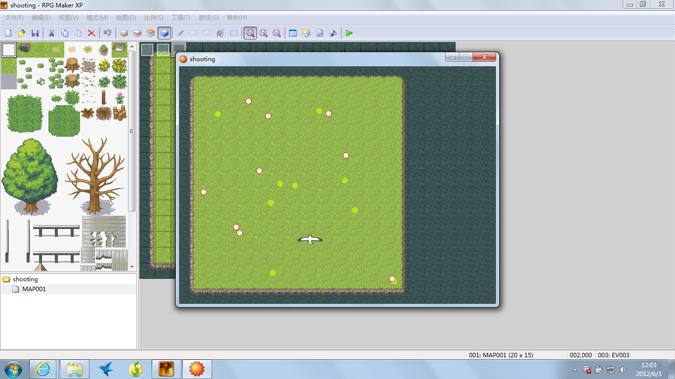Screen dimensions: 675x379
Task: Set map zoom to 1/4 scale
Action: (x=277, y=33)
